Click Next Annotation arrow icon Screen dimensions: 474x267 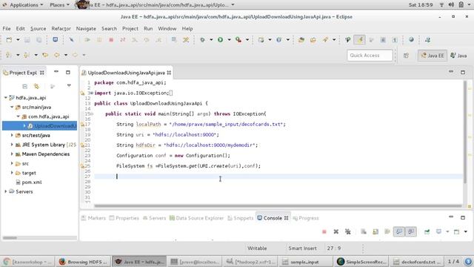click(8, 55)
